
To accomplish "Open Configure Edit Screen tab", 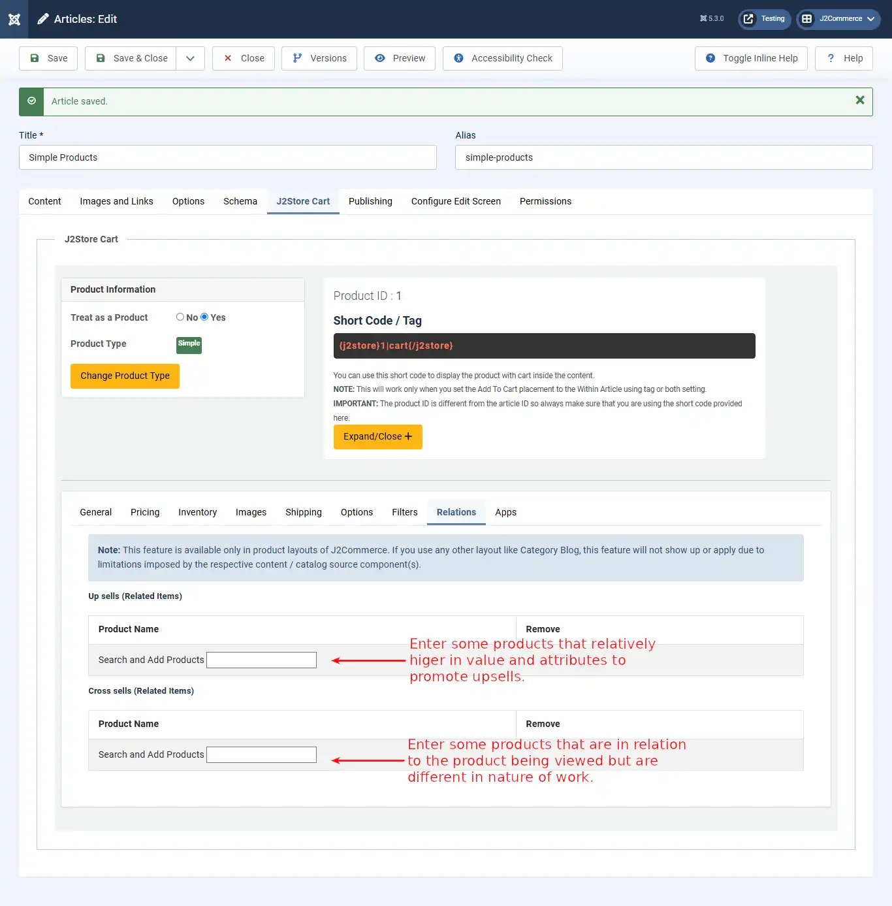I will pyautogui.click(x=456, y=201).
